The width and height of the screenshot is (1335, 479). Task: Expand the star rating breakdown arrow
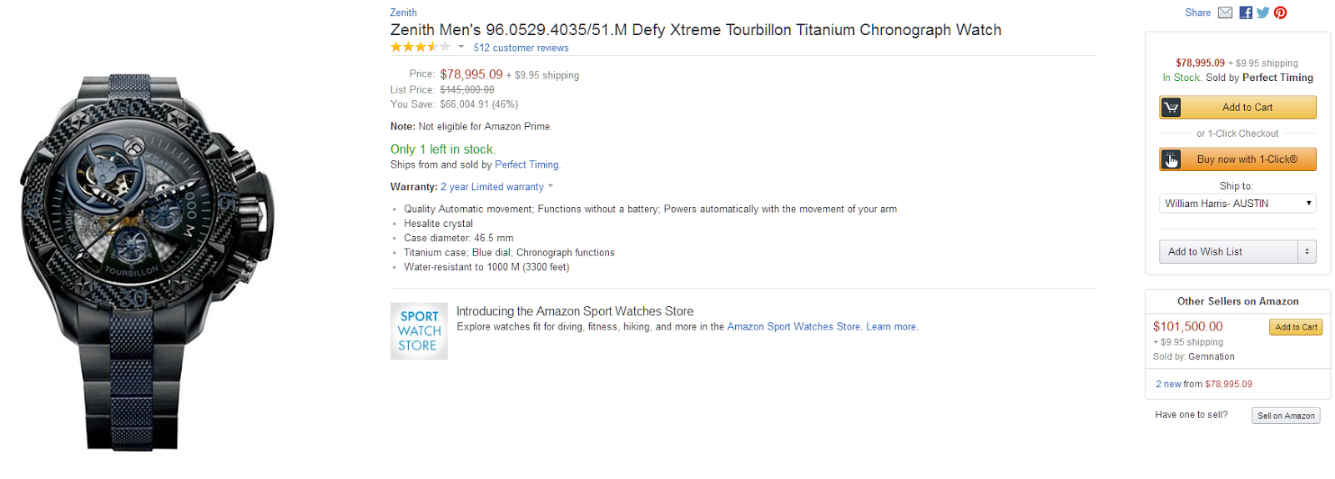pyautogui.click(x=461, y=48)
